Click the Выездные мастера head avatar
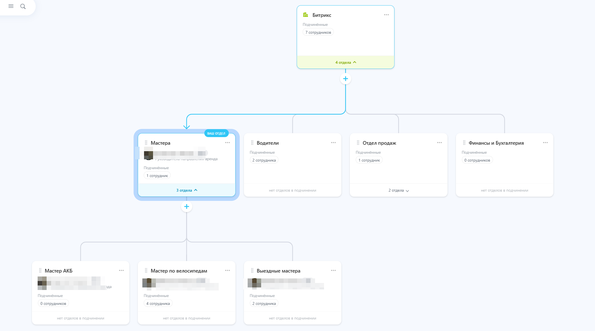The height and width of the screenshot is (331, 595). [x=254, y=283]
